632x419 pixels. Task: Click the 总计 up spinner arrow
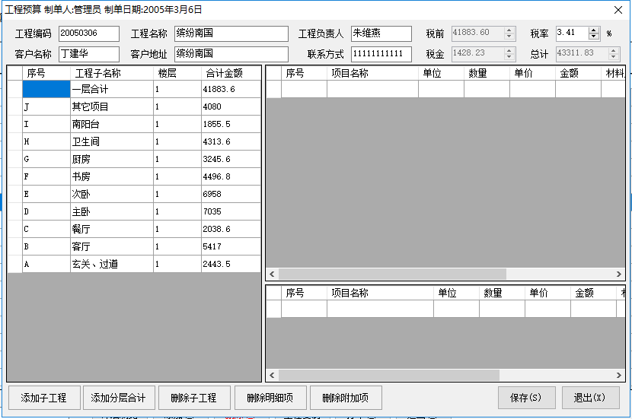[614, 50]
